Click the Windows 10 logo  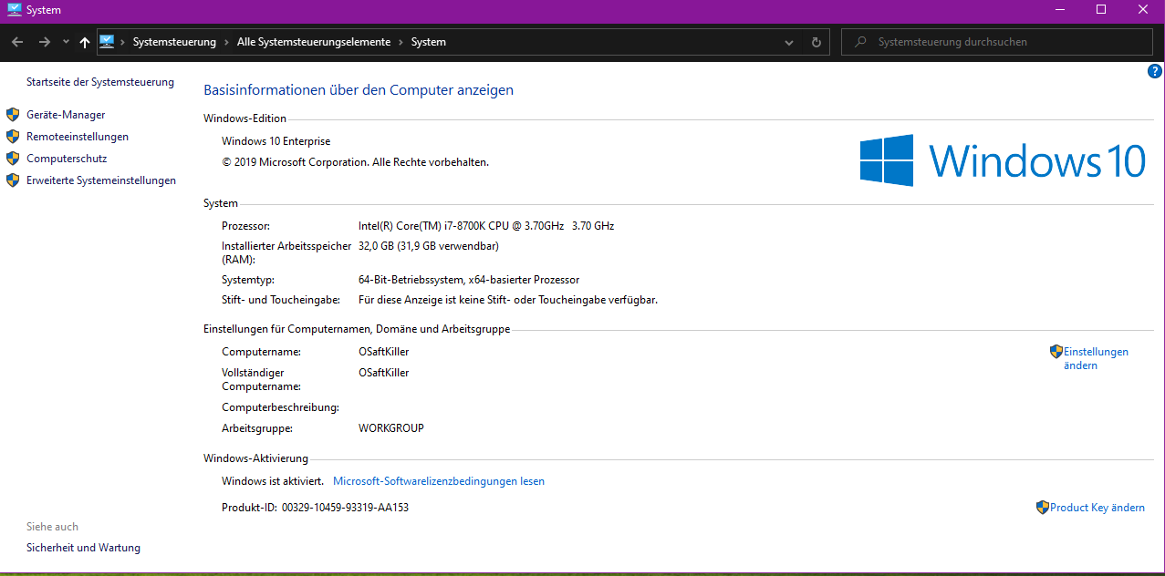[1003, 160]
